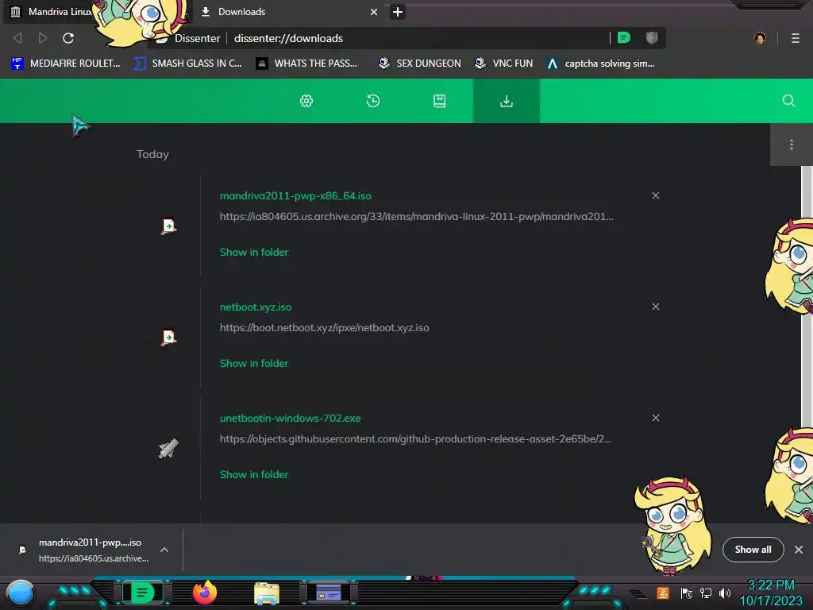
Task: Open the unetbootin-windows-702.exe file link
Action: click(291, 418)
